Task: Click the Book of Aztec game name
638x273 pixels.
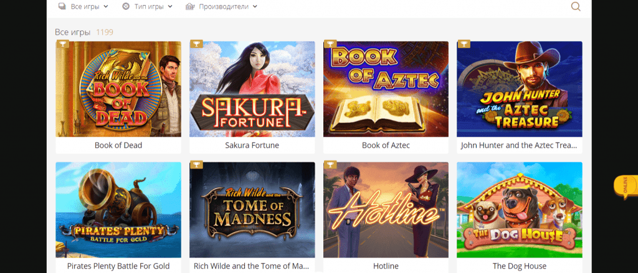Action: [386, 145]
